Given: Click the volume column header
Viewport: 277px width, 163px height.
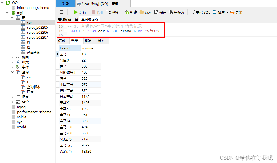Looking at the screenshot, I should [x=91, y=48].
